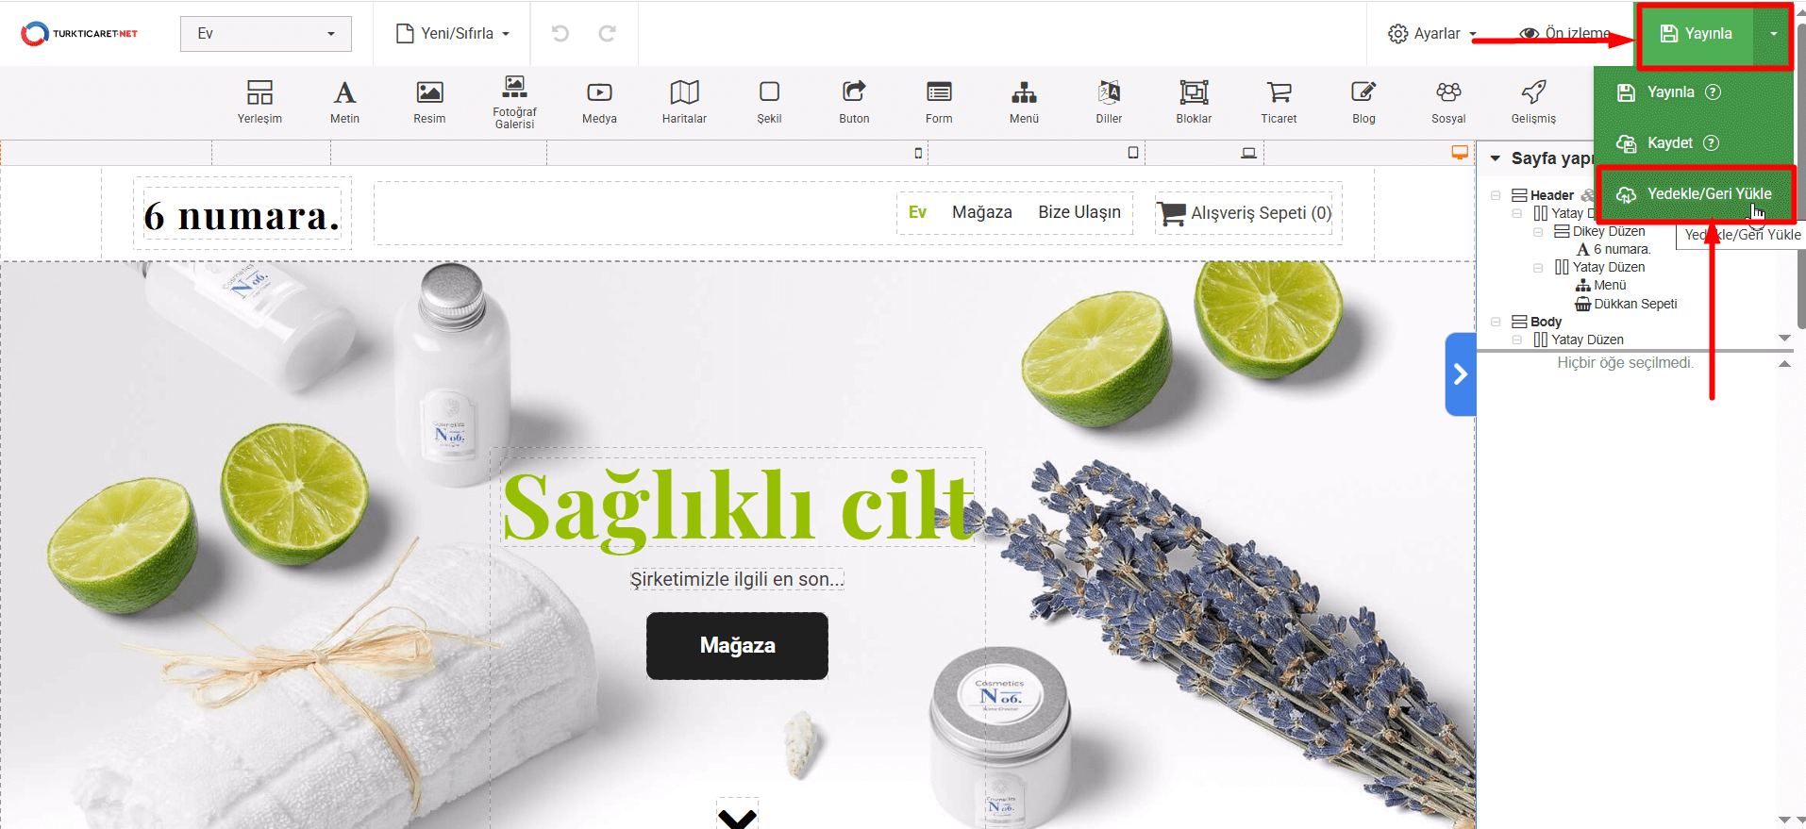Collapse Yatay Düzen node above Menü
The height and width of the screenshot is (829, 1806).
[1538, 267]
